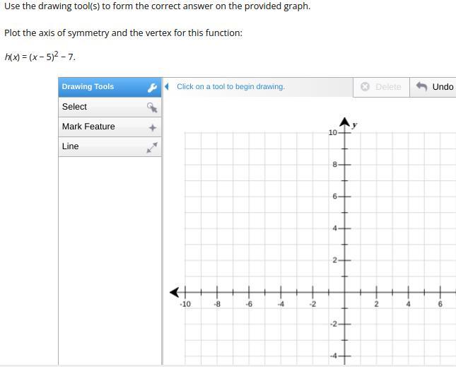Click the x-axis tick labeled -6
The width and height of the screenshot is (456, 367).
[x=249, y=292]
